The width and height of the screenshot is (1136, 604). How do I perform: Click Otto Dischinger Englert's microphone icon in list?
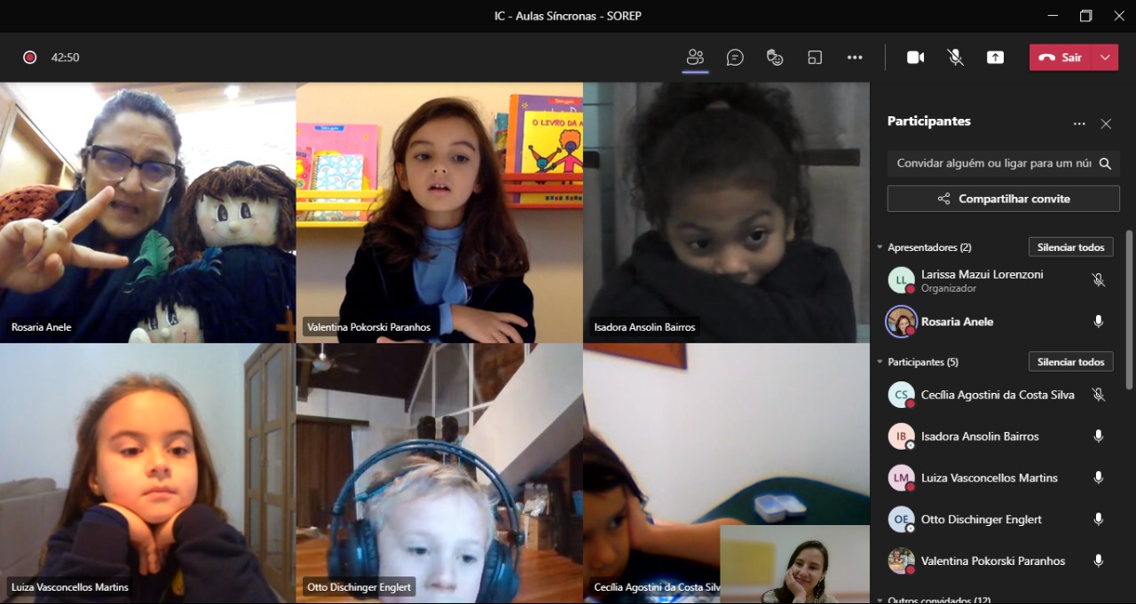[1099, 520]
